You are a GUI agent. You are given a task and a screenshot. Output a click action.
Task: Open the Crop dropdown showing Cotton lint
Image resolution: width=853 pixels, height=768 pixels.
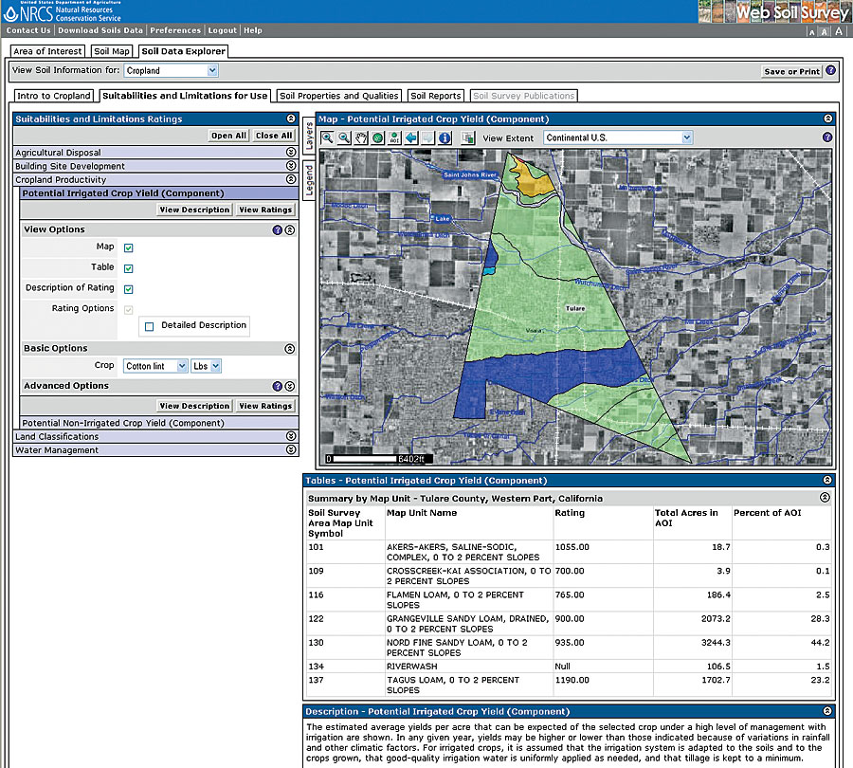click(x=154, y=366)
